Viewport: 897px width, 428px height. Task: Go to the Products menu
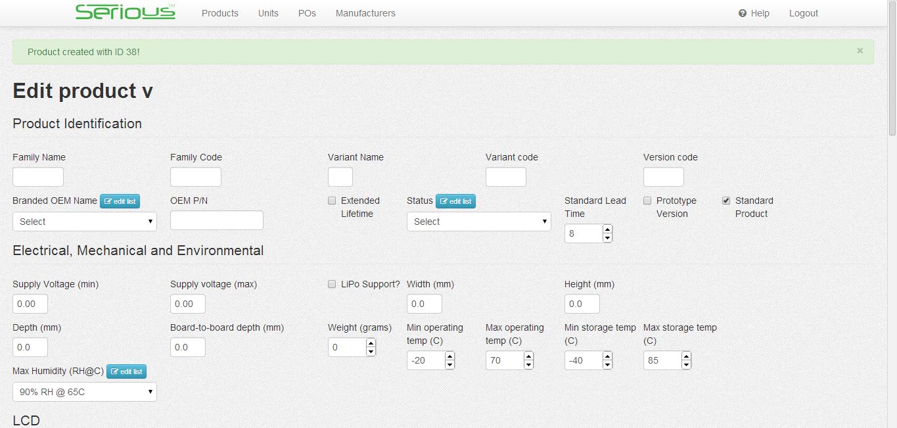(219, 13)
